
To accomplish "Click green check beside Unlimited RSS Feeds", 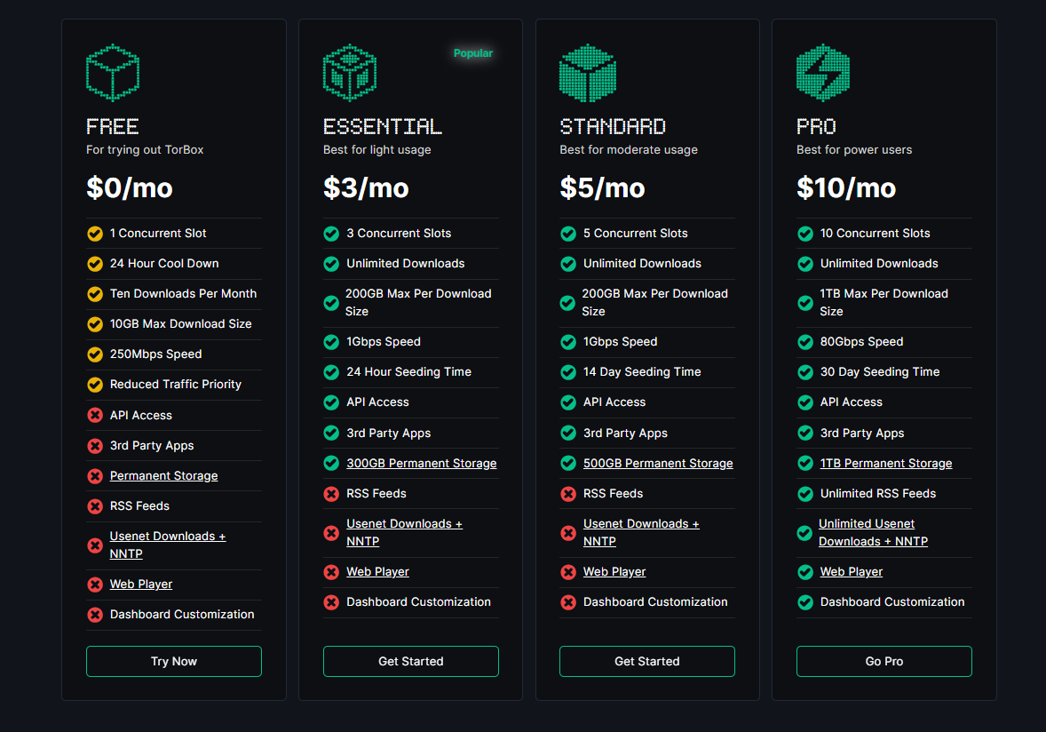I will 805,494.
